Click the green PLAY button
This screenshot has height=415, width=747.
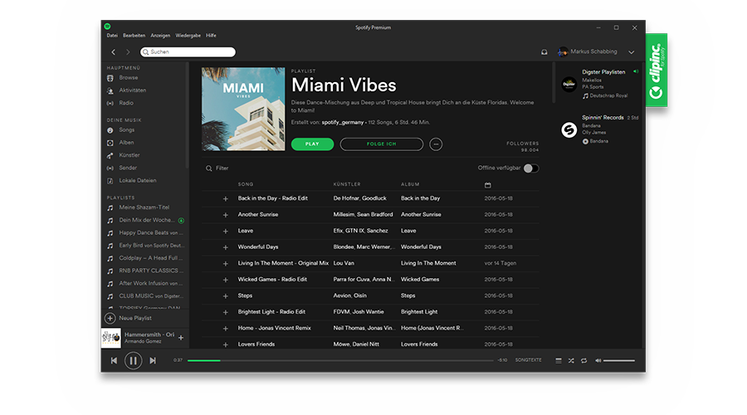point(313,144)
